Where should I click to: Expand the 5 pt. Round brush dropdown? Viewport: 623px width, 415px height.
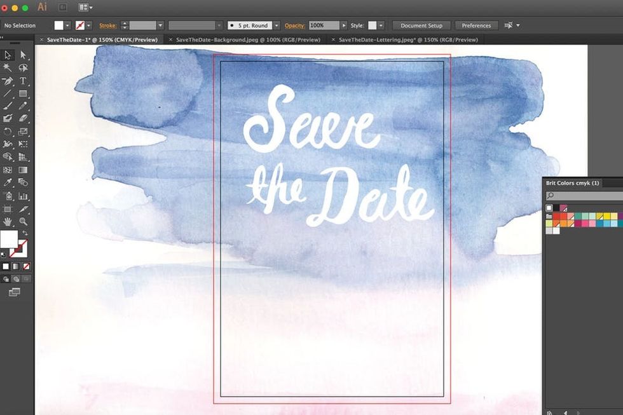277,25
